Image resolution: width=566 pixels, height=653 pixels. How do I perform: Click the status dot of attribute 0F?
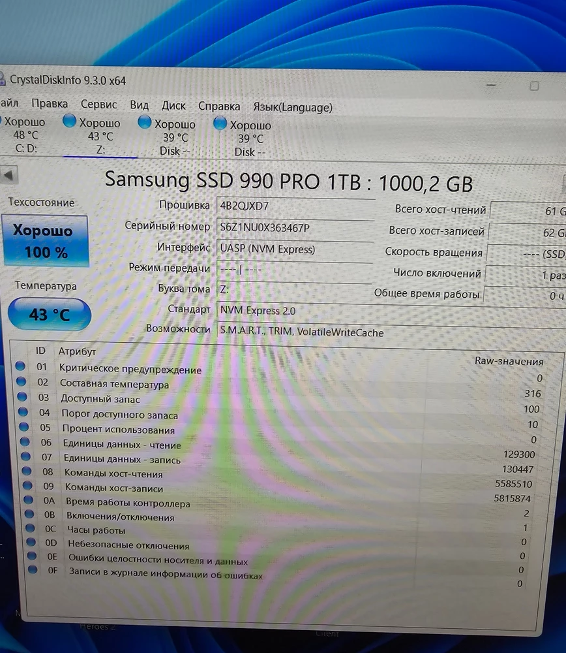(33, 569)
